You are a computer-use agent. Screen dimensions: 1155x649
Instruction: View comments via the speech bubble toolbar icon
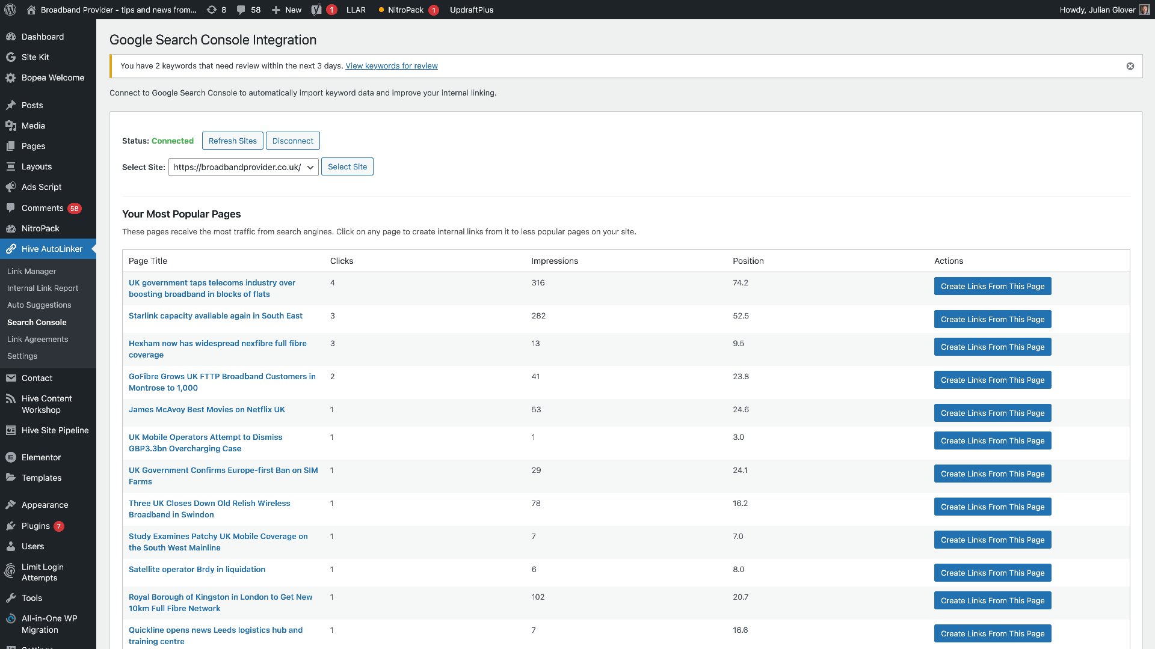coord(242,10)
